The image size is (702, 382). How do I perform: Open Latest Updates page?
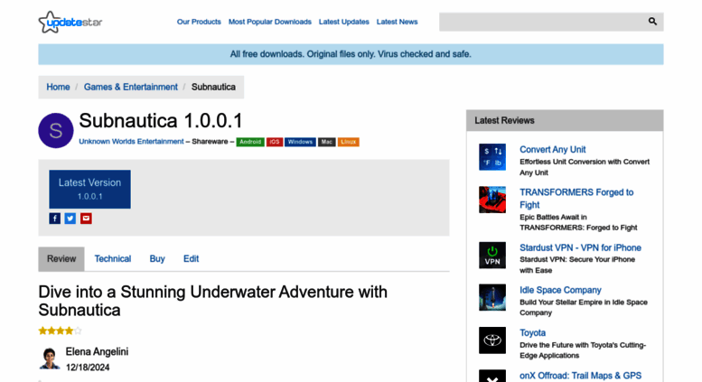tap(344, 22)
